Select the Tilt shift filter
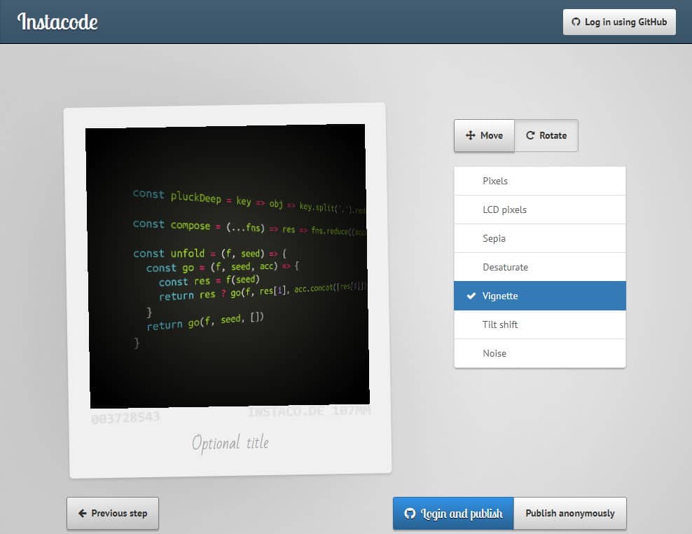 [539, 324]
